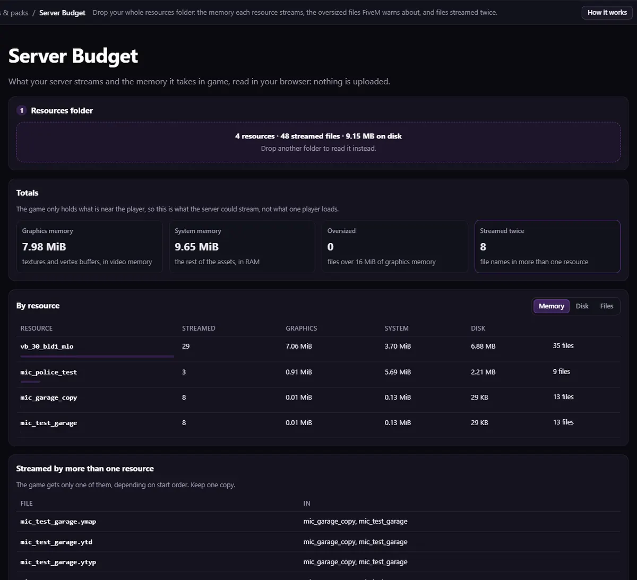This screenshot has height=580, width=637.
Task: Click the streamed count 29
Action: coord(186,346)
